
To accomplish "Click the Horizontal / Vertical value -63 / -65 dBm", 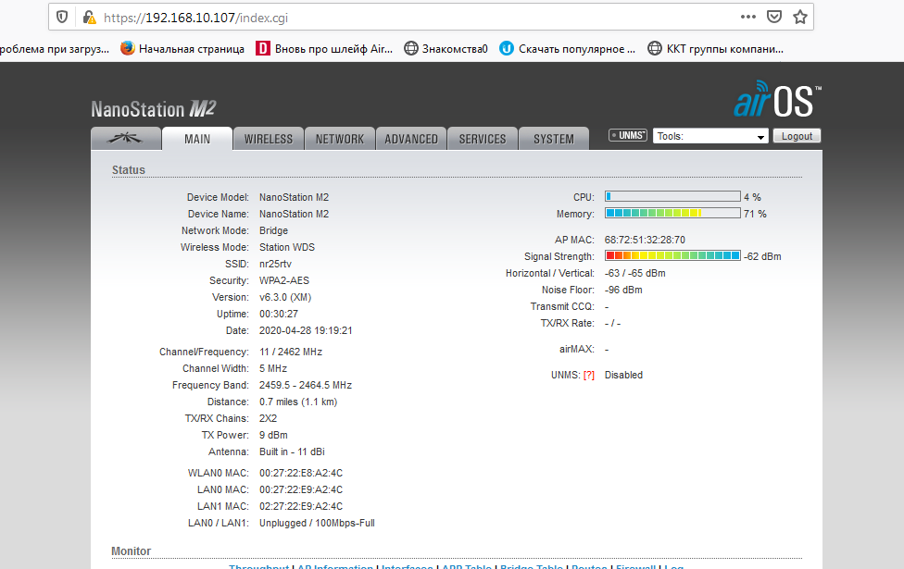I will pos(634,273).
